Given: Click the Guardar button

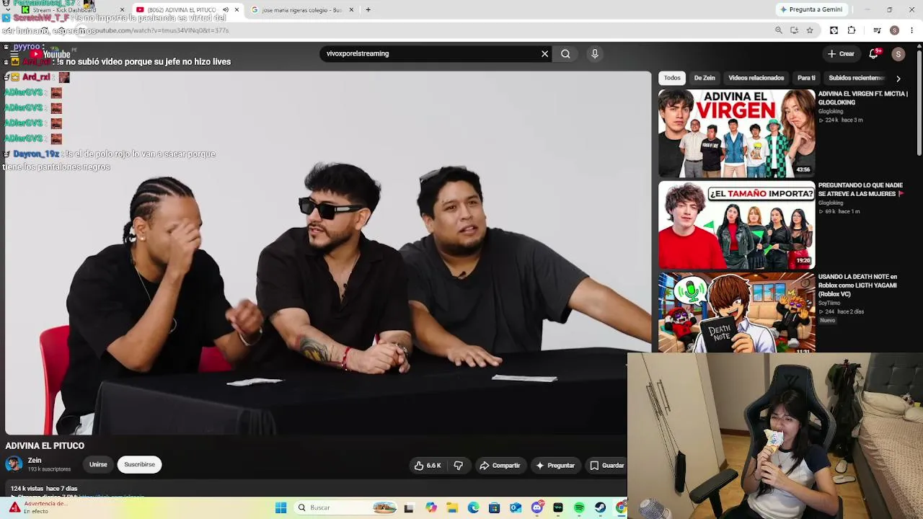Looking at the screenshot, I should pyautogui.click(x=606, y=466).
